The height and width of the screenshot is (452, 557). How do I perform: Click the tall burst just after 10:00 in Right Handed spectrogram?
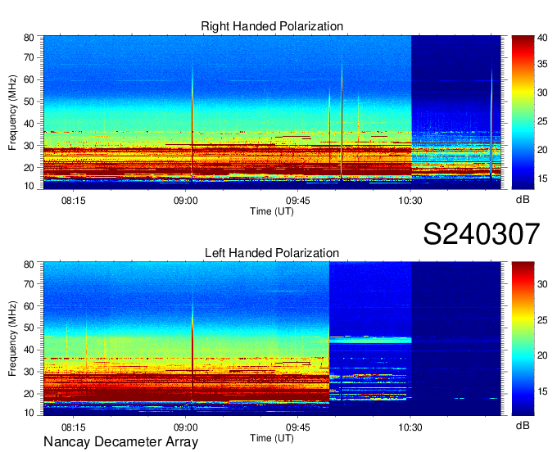coord(342,119)
